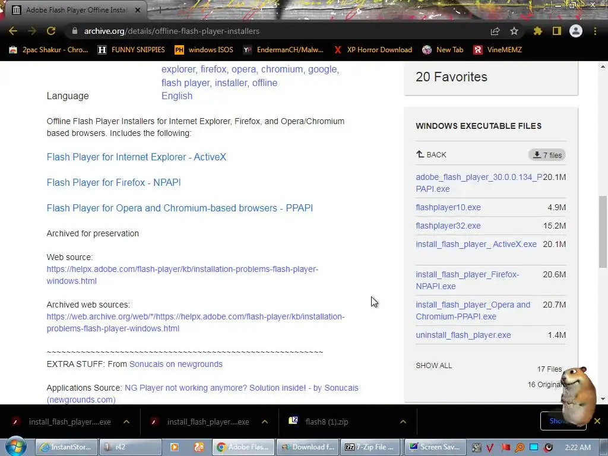This screenshot has width=608, height=456.
Task: Switch to InstantStor... taskbar window
Action: point(66,447)
